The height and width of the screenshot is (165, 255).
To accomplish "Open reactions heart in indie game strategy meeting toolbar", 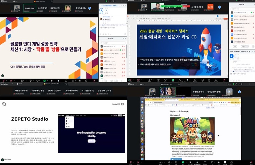I will point(37,81).
